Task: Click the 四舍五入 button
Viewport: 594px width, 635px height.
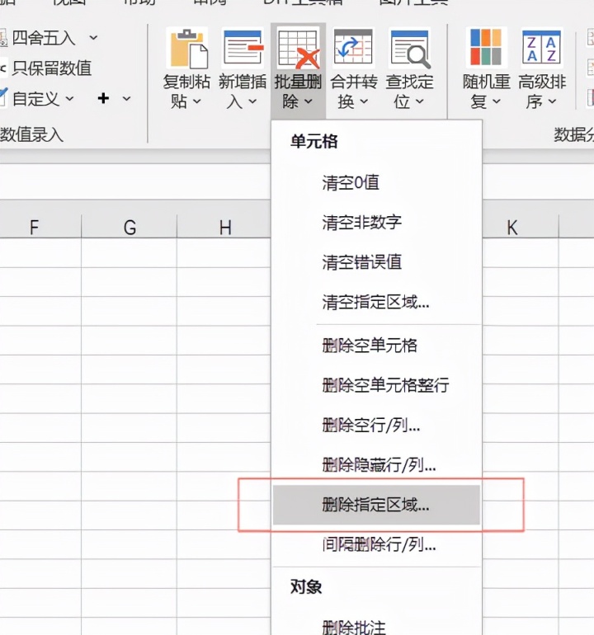Action: [x=44, y=38]
